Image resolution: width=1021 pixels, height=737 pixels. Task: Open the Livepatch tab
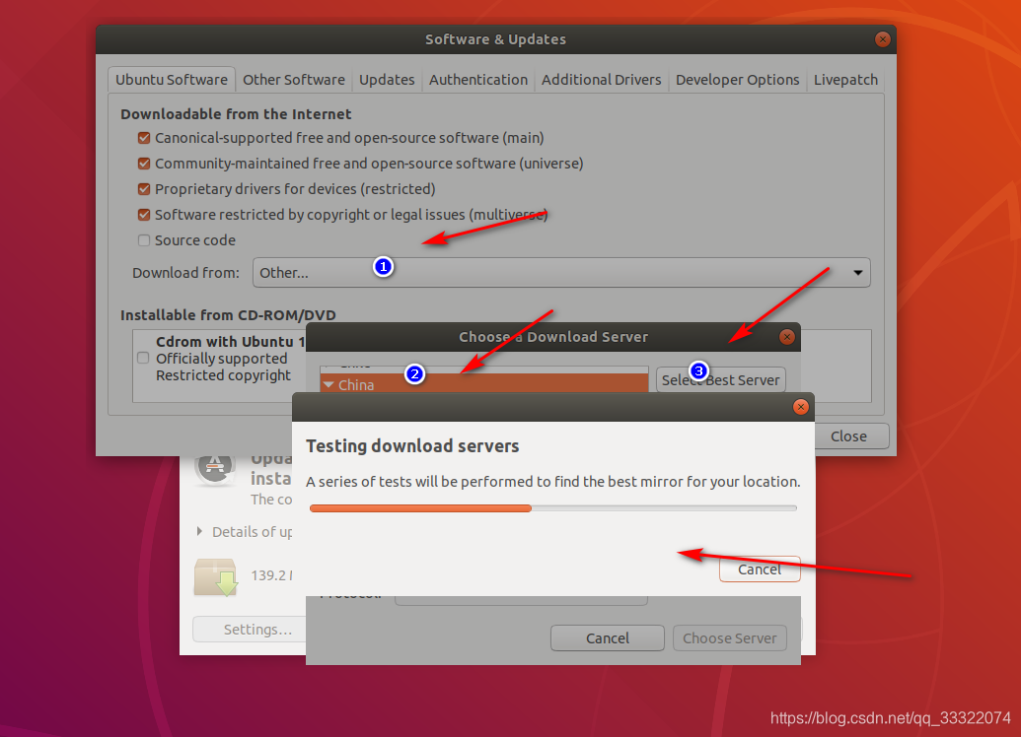845,80
